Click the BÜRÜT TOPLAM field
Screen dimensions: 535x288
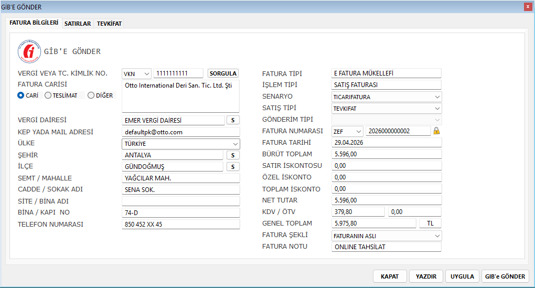coord(387,154)
